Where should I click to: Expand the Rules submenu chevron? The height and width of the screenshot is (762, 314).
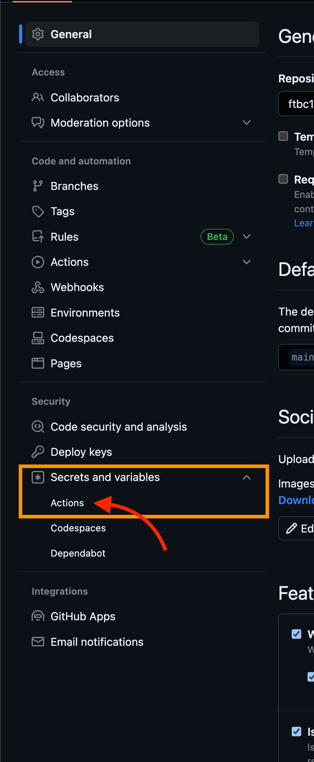[246, 236]
